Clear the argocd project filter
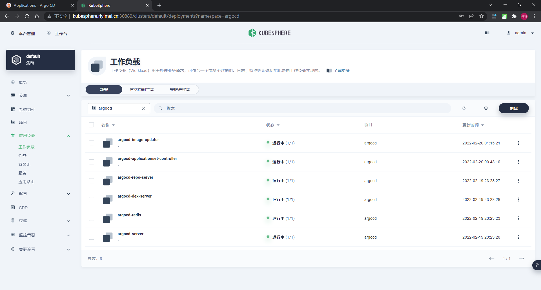 [143, 108]
